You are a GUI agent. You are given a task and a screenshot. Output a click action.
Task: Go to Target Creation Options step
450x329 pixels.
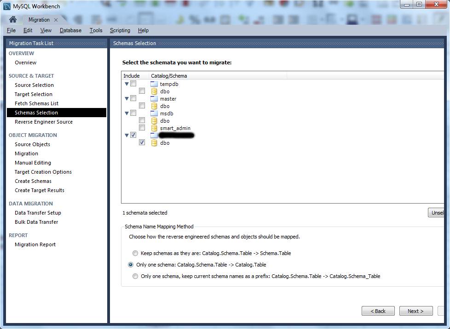[x=43, y=172]
